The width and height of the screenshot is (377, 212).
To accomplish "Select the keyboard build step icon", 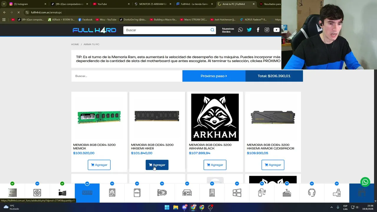I will tap(287, 193).
